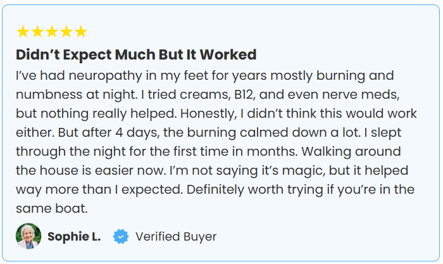Screen dimensions: 443x264
Task: Click the Verified Buyer label
Action: point(176,237)
